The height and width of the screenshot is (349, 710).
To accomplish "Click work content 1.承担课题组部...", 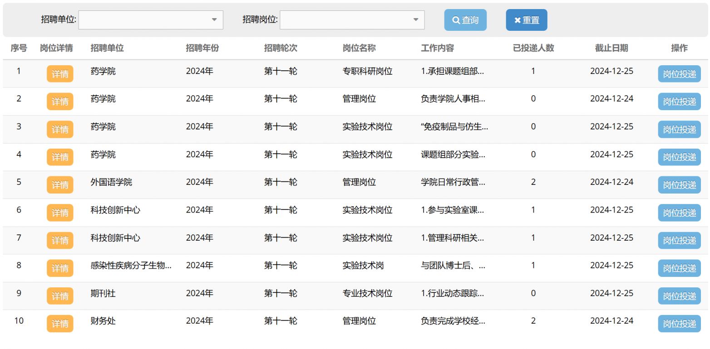I will coord(453,71).
